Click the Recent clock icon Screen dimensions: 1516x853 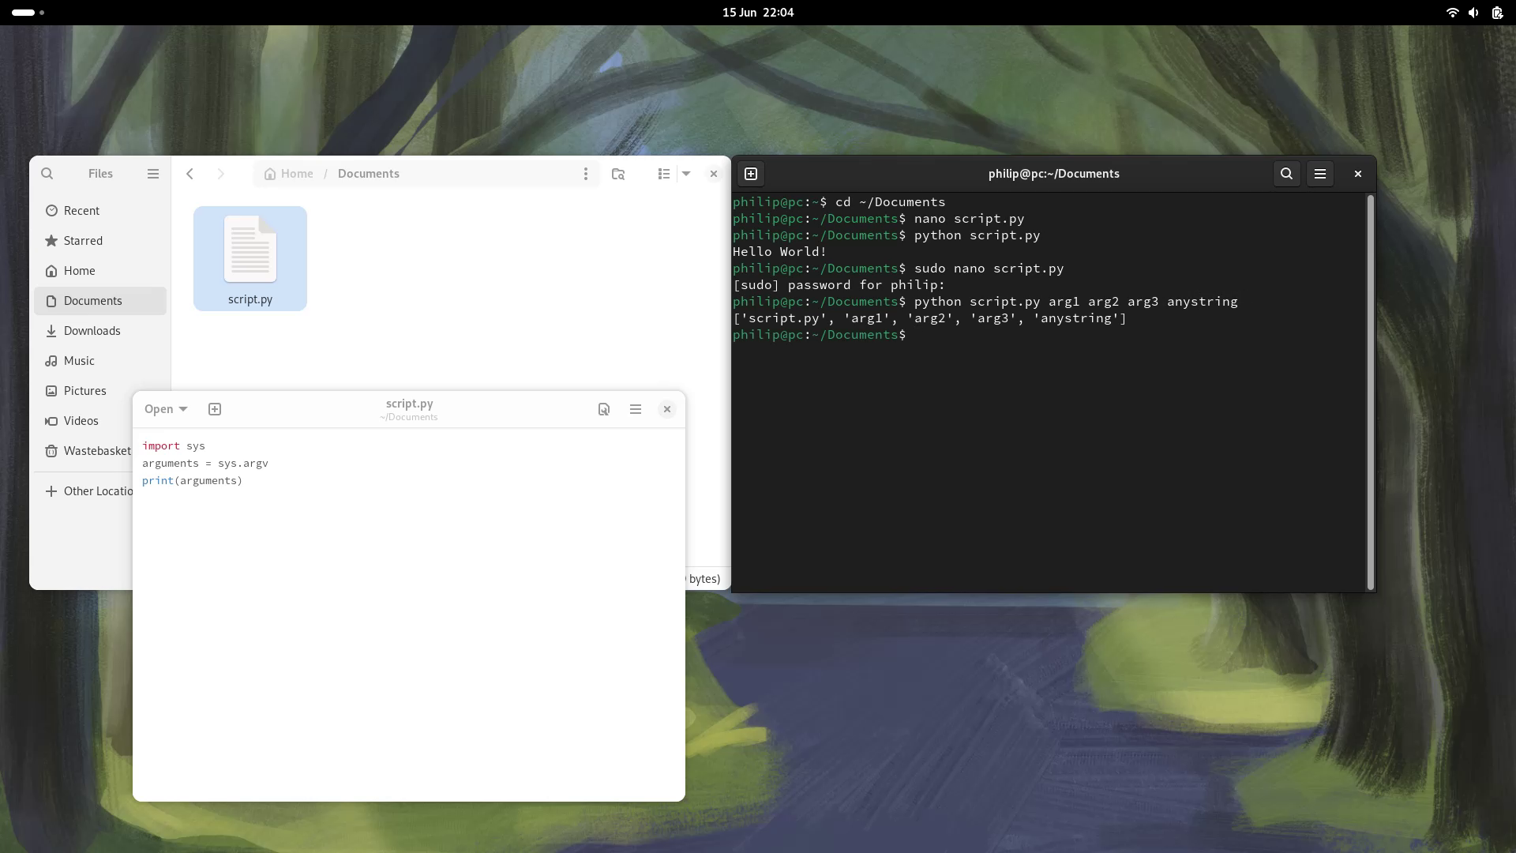click(x=51, y=211)
